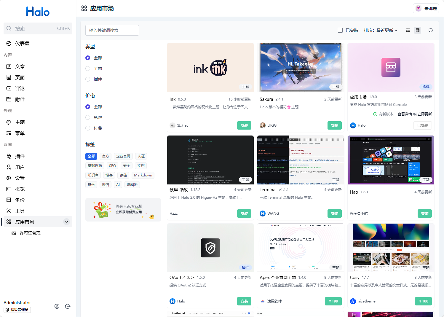Screen dimensions: 444x317
Task: Select the 免费 price radio button
Action: [x=88, y=117]
